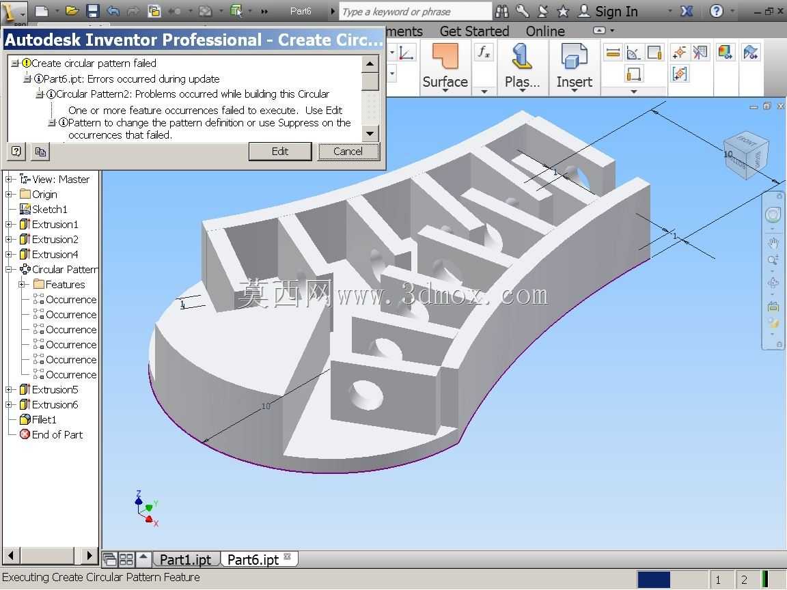Collapse the 'Part6.ipt: Errors occurred' node
The height and width of the screenshot is (590, 787).
coord(27,79)
